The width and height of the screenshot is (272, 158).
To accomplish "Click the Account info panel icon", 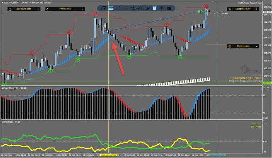I will tap(10, 9).
